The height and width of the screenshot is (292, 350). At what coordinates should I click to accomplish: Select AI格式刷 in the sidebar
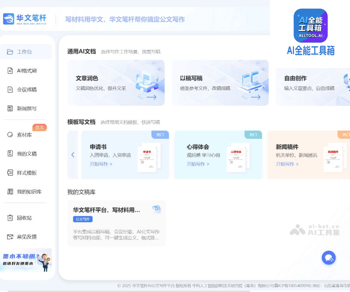26,70
